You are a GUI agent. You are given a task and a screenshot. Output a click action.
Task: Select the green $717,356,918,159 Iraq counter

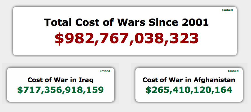click(x=60, y=90)
